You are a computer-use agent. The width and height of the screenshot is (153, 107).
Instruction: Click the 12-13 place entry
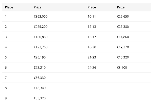coord(92,27)
